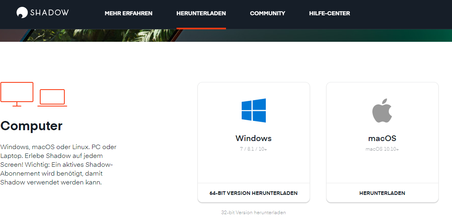Viewport: 452px width, 219px height.
Task: Click the Windows card title
Action: [x=254, y=138]
